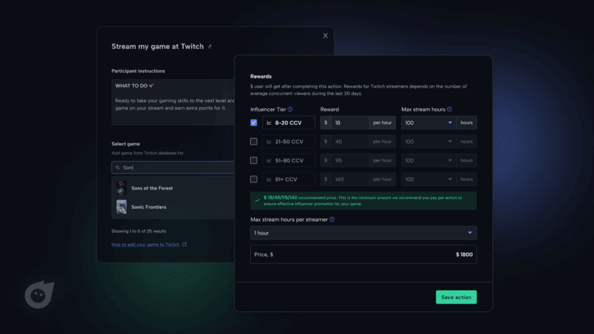594x334 pixels.
Task: Click Sons of the Forest thumbnail
Action: click(x=121, y=188)
